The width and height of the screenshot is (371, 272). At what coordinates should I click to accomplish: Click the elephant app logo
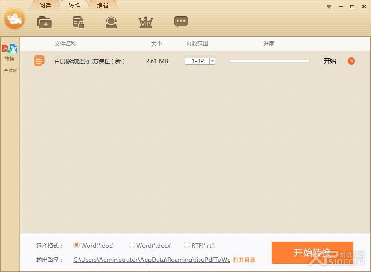pyautogui.click(x=14, y=19)
